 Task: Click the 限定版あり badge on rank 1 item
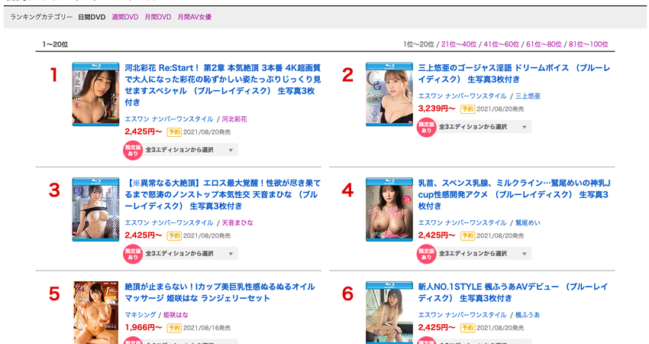click(x=133, y=151)
